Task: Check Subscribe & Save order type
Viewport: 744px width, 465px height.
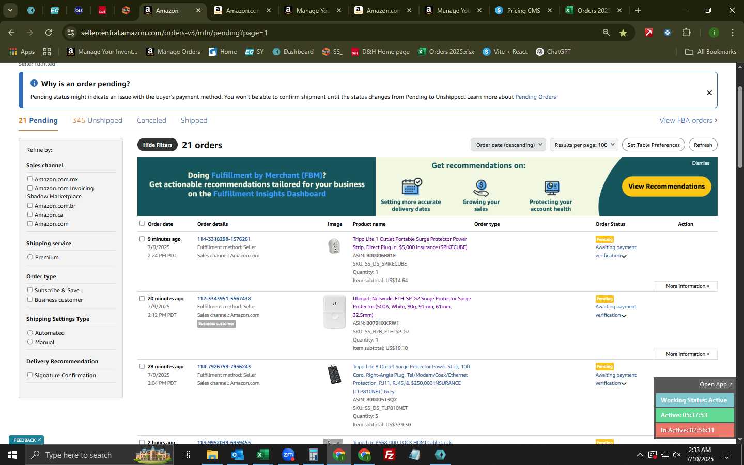Action: point(30,290)
